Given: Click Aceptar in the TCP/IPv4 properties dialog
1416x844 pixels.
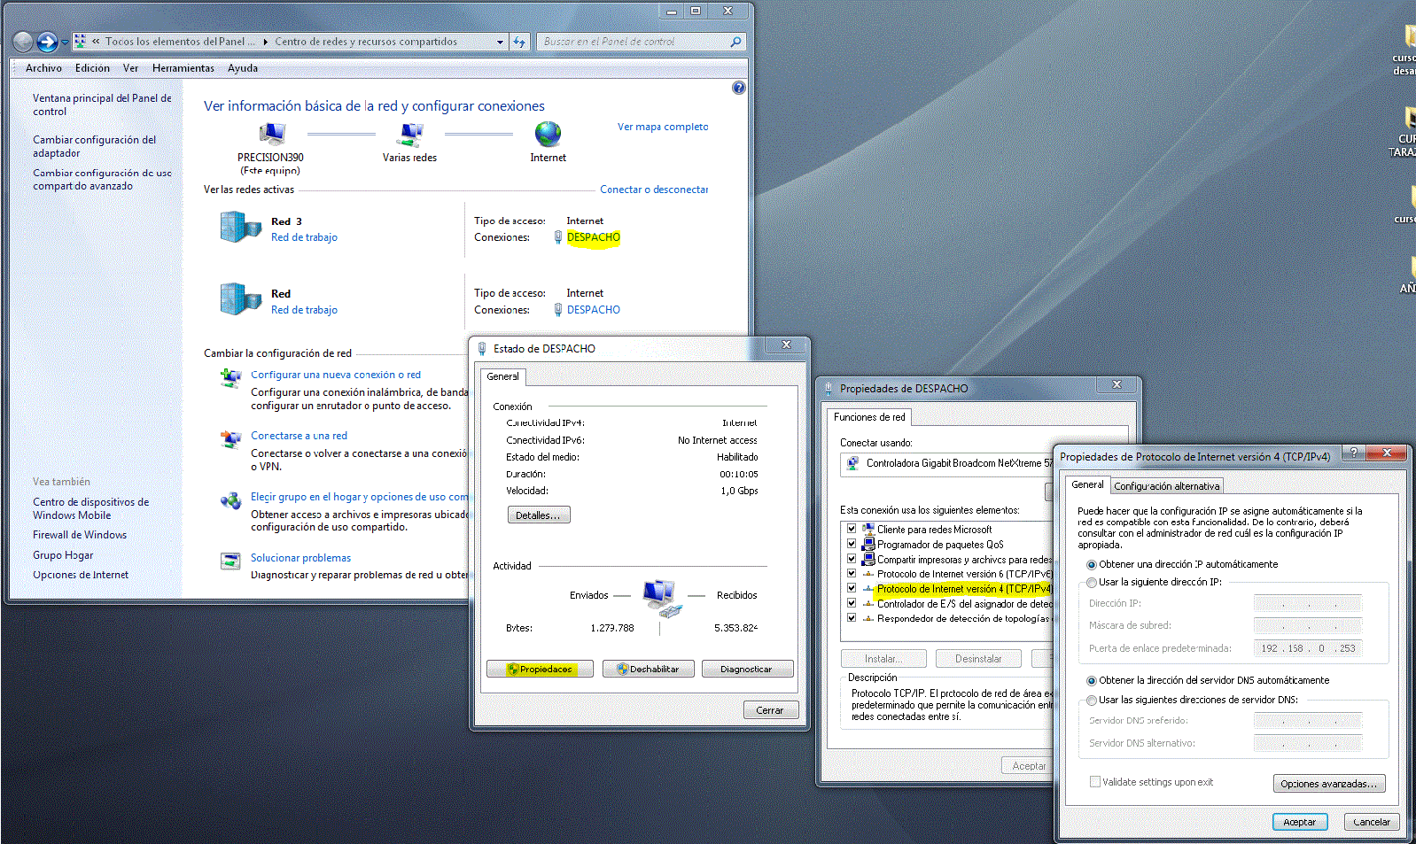Looking at the screenshot, I should (x=1300, y=822).
